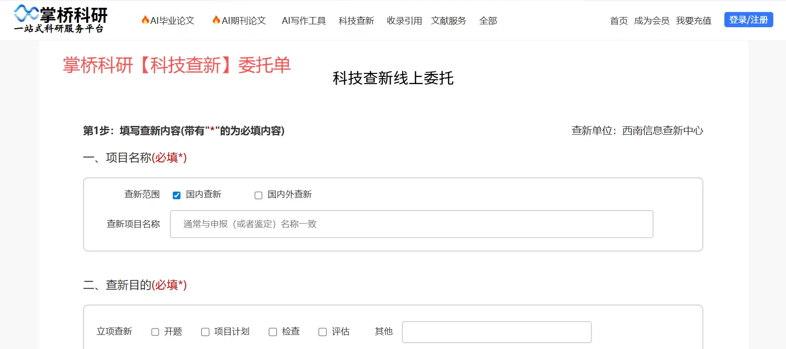Viewport: 786px width, 349px height.
Task: Check the 评估 checkbox
Action: point(322,332)
